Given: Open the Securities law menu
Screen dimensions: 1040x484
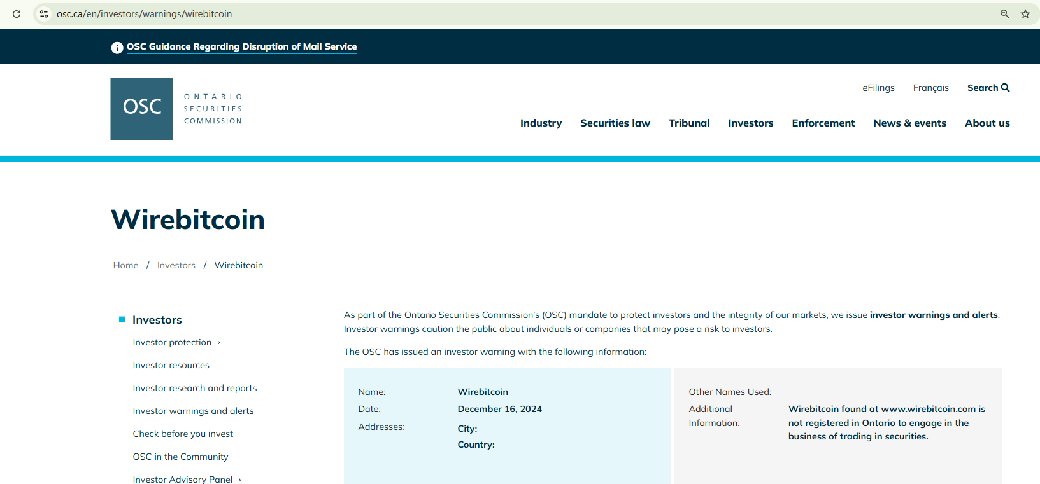Looking at the screenshot, I should (x=615, y=123).
